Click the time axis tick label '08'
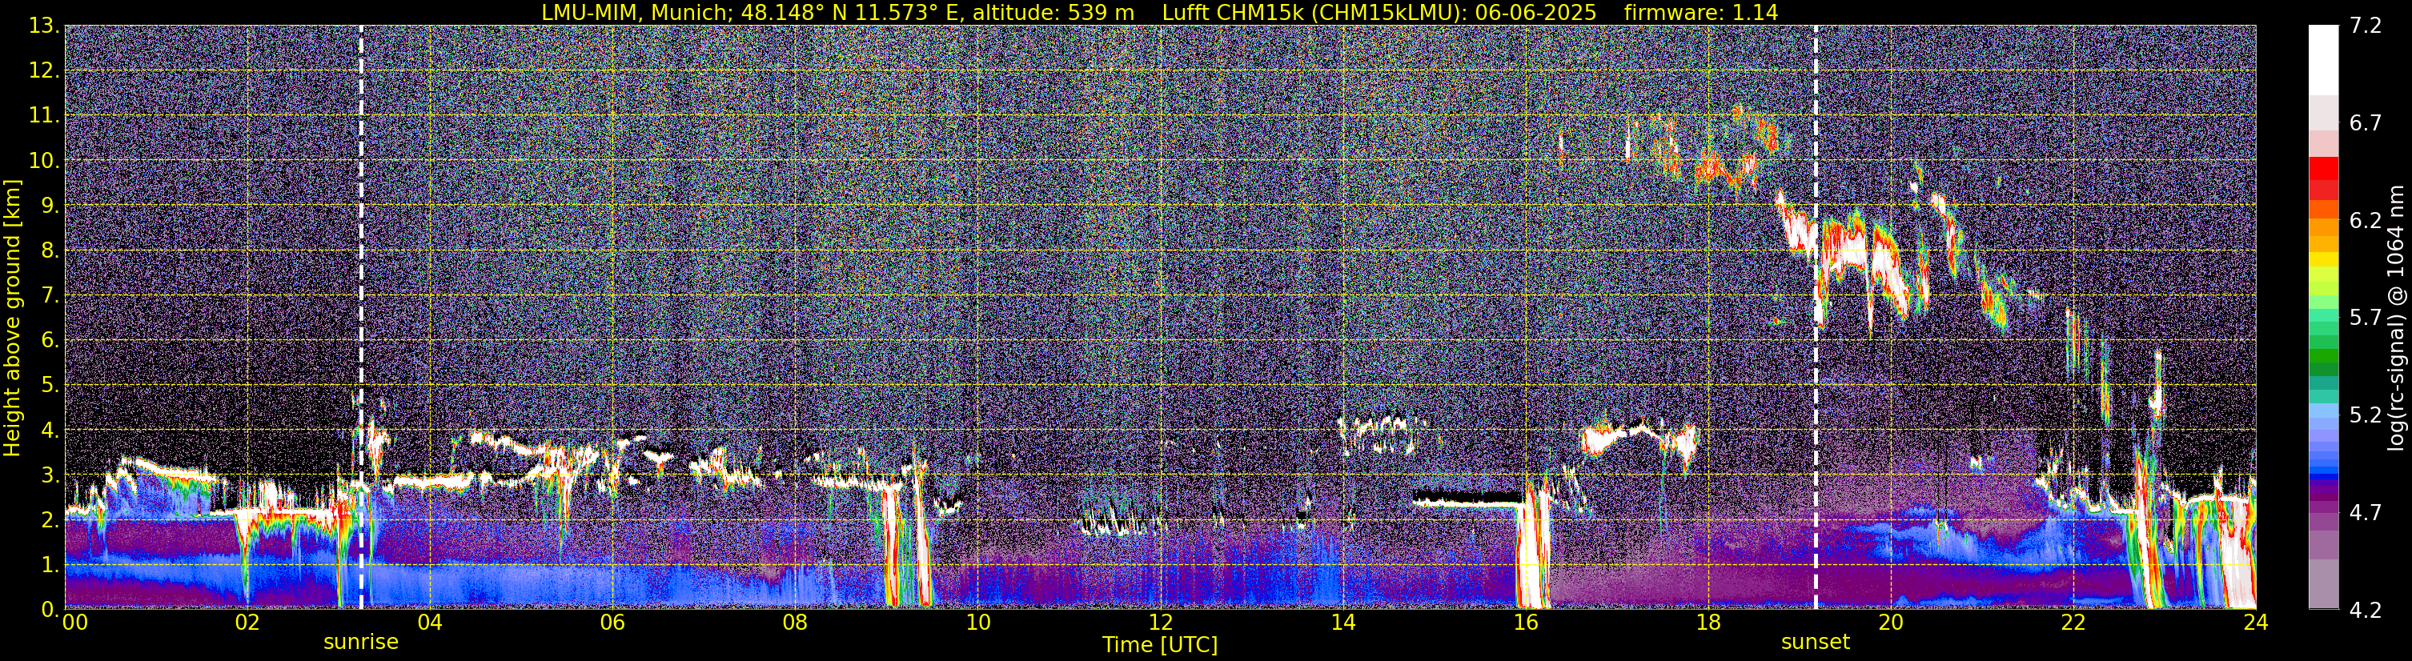 point(794,623)
